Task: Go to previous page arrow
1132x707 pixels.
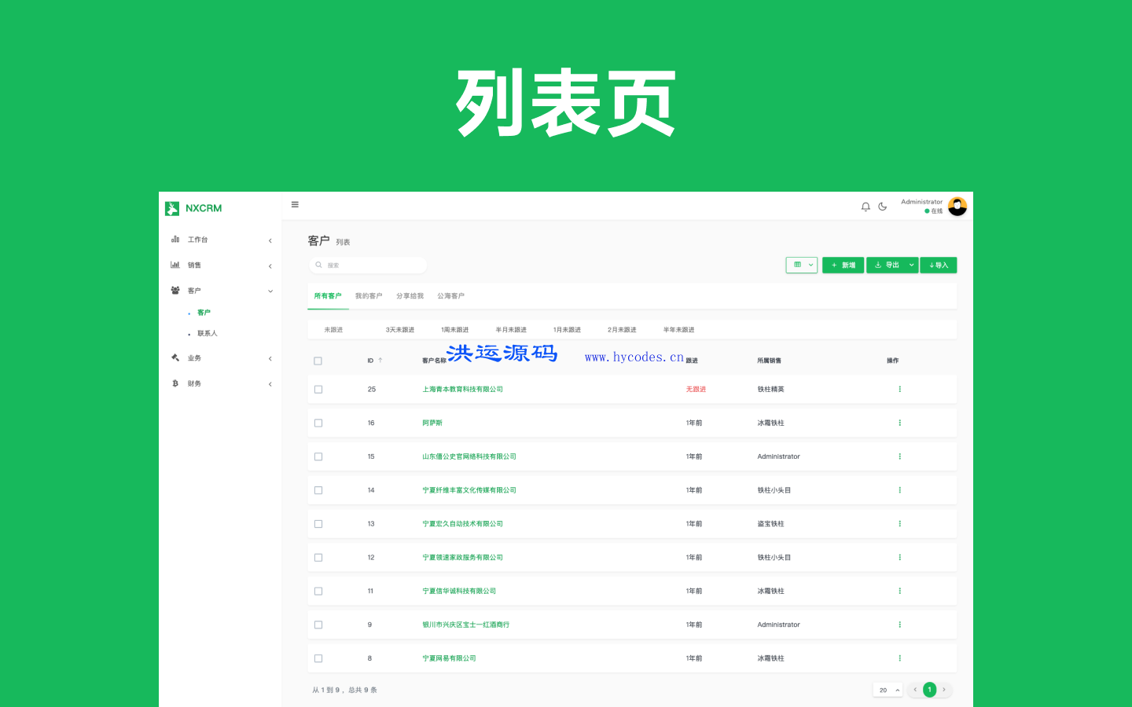Action: [x=915, y=690]
